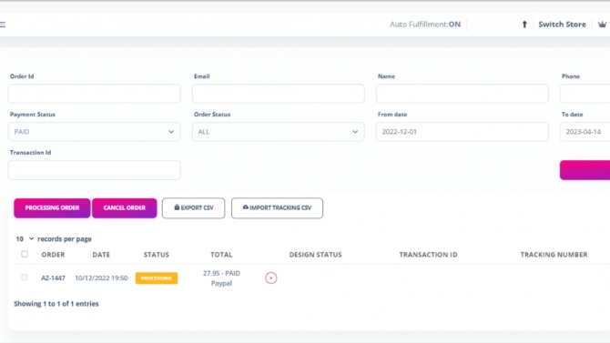Focus the Email input field
The height and width of the screenshot is (343, 610).
279,94
